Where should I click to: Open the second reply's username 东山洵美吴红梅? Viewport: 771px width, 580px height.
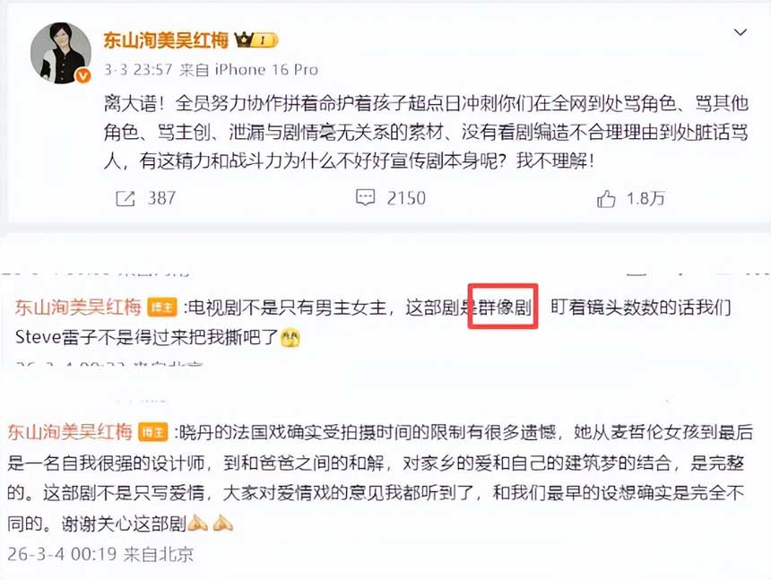tap(70, 431)
